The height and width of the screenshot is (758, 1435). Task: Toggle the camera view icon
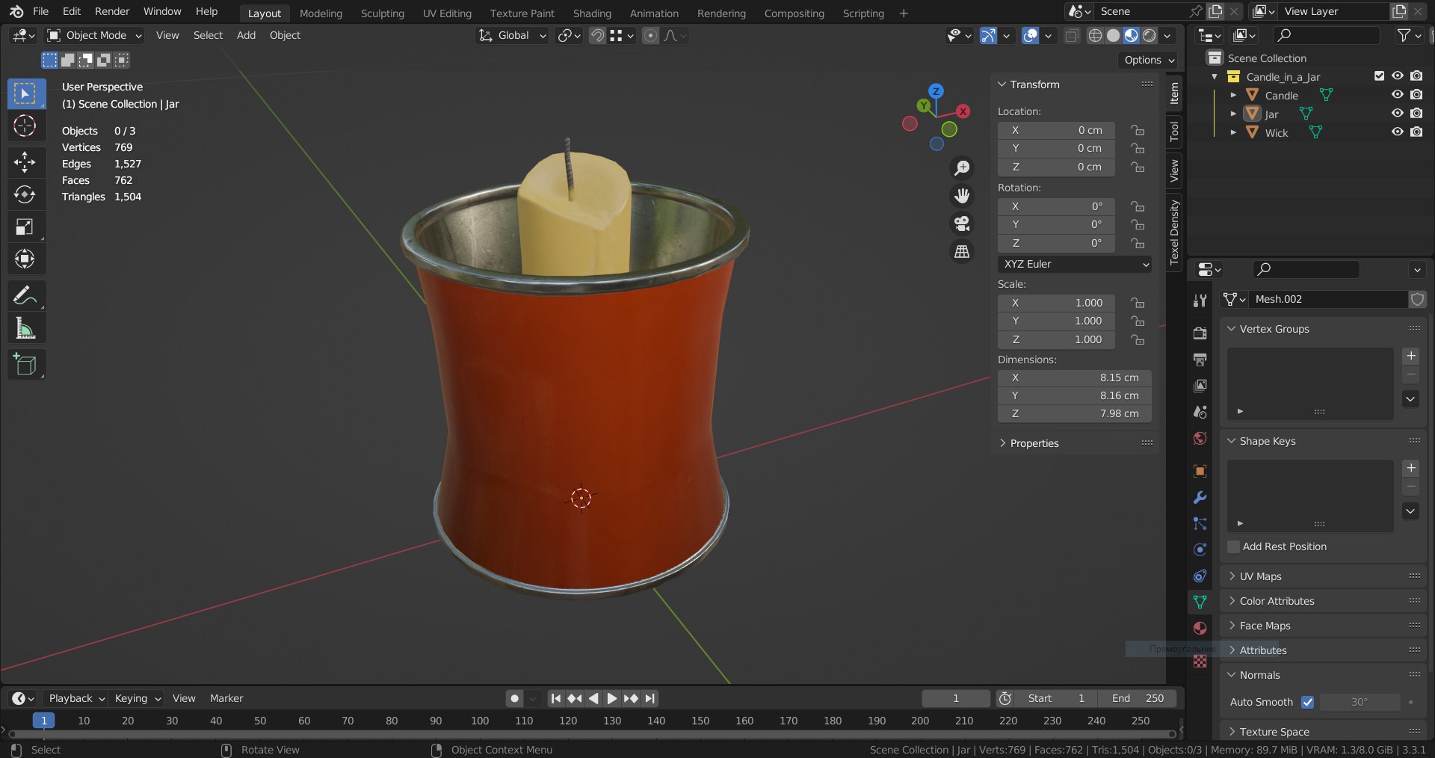[x=962, y=223]
